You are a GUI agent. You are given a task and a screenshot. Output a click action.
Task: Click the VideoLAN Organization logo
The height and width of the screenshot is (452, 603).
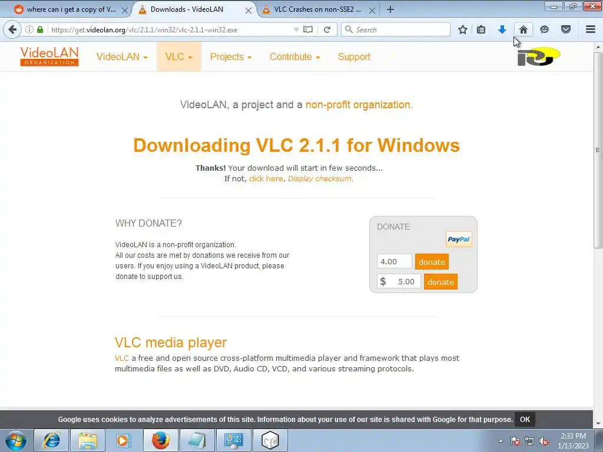[x=49, y=56]
